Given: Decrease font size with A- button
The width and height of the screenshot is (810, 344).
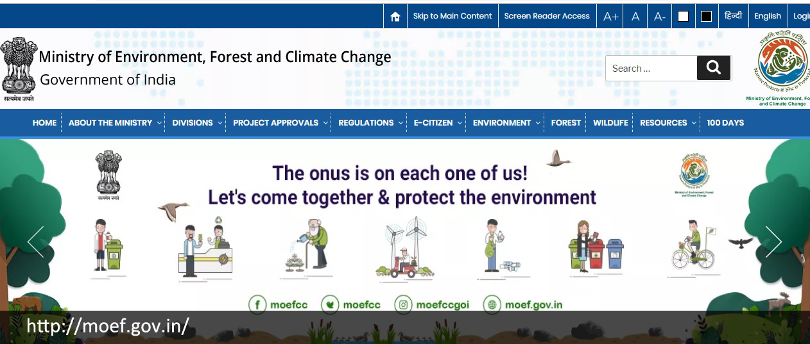Looking at the screenshot, I should pos(659,17).
